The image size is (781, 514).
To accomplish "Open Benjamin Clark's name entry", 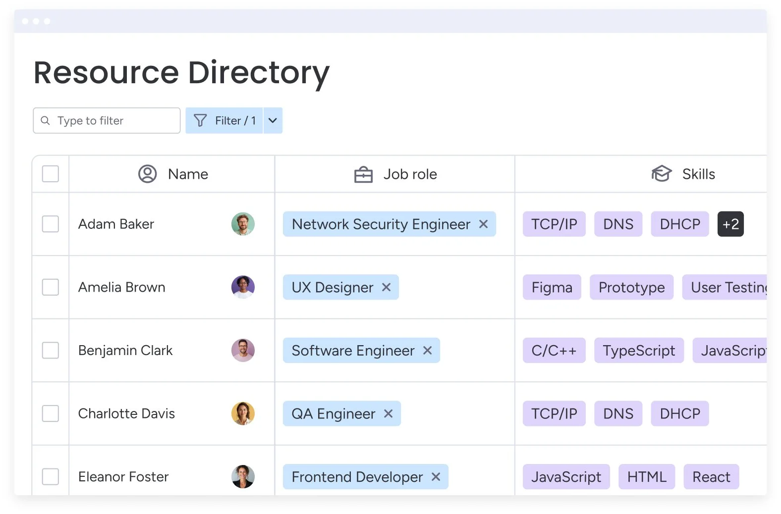I will pos(125,351).
